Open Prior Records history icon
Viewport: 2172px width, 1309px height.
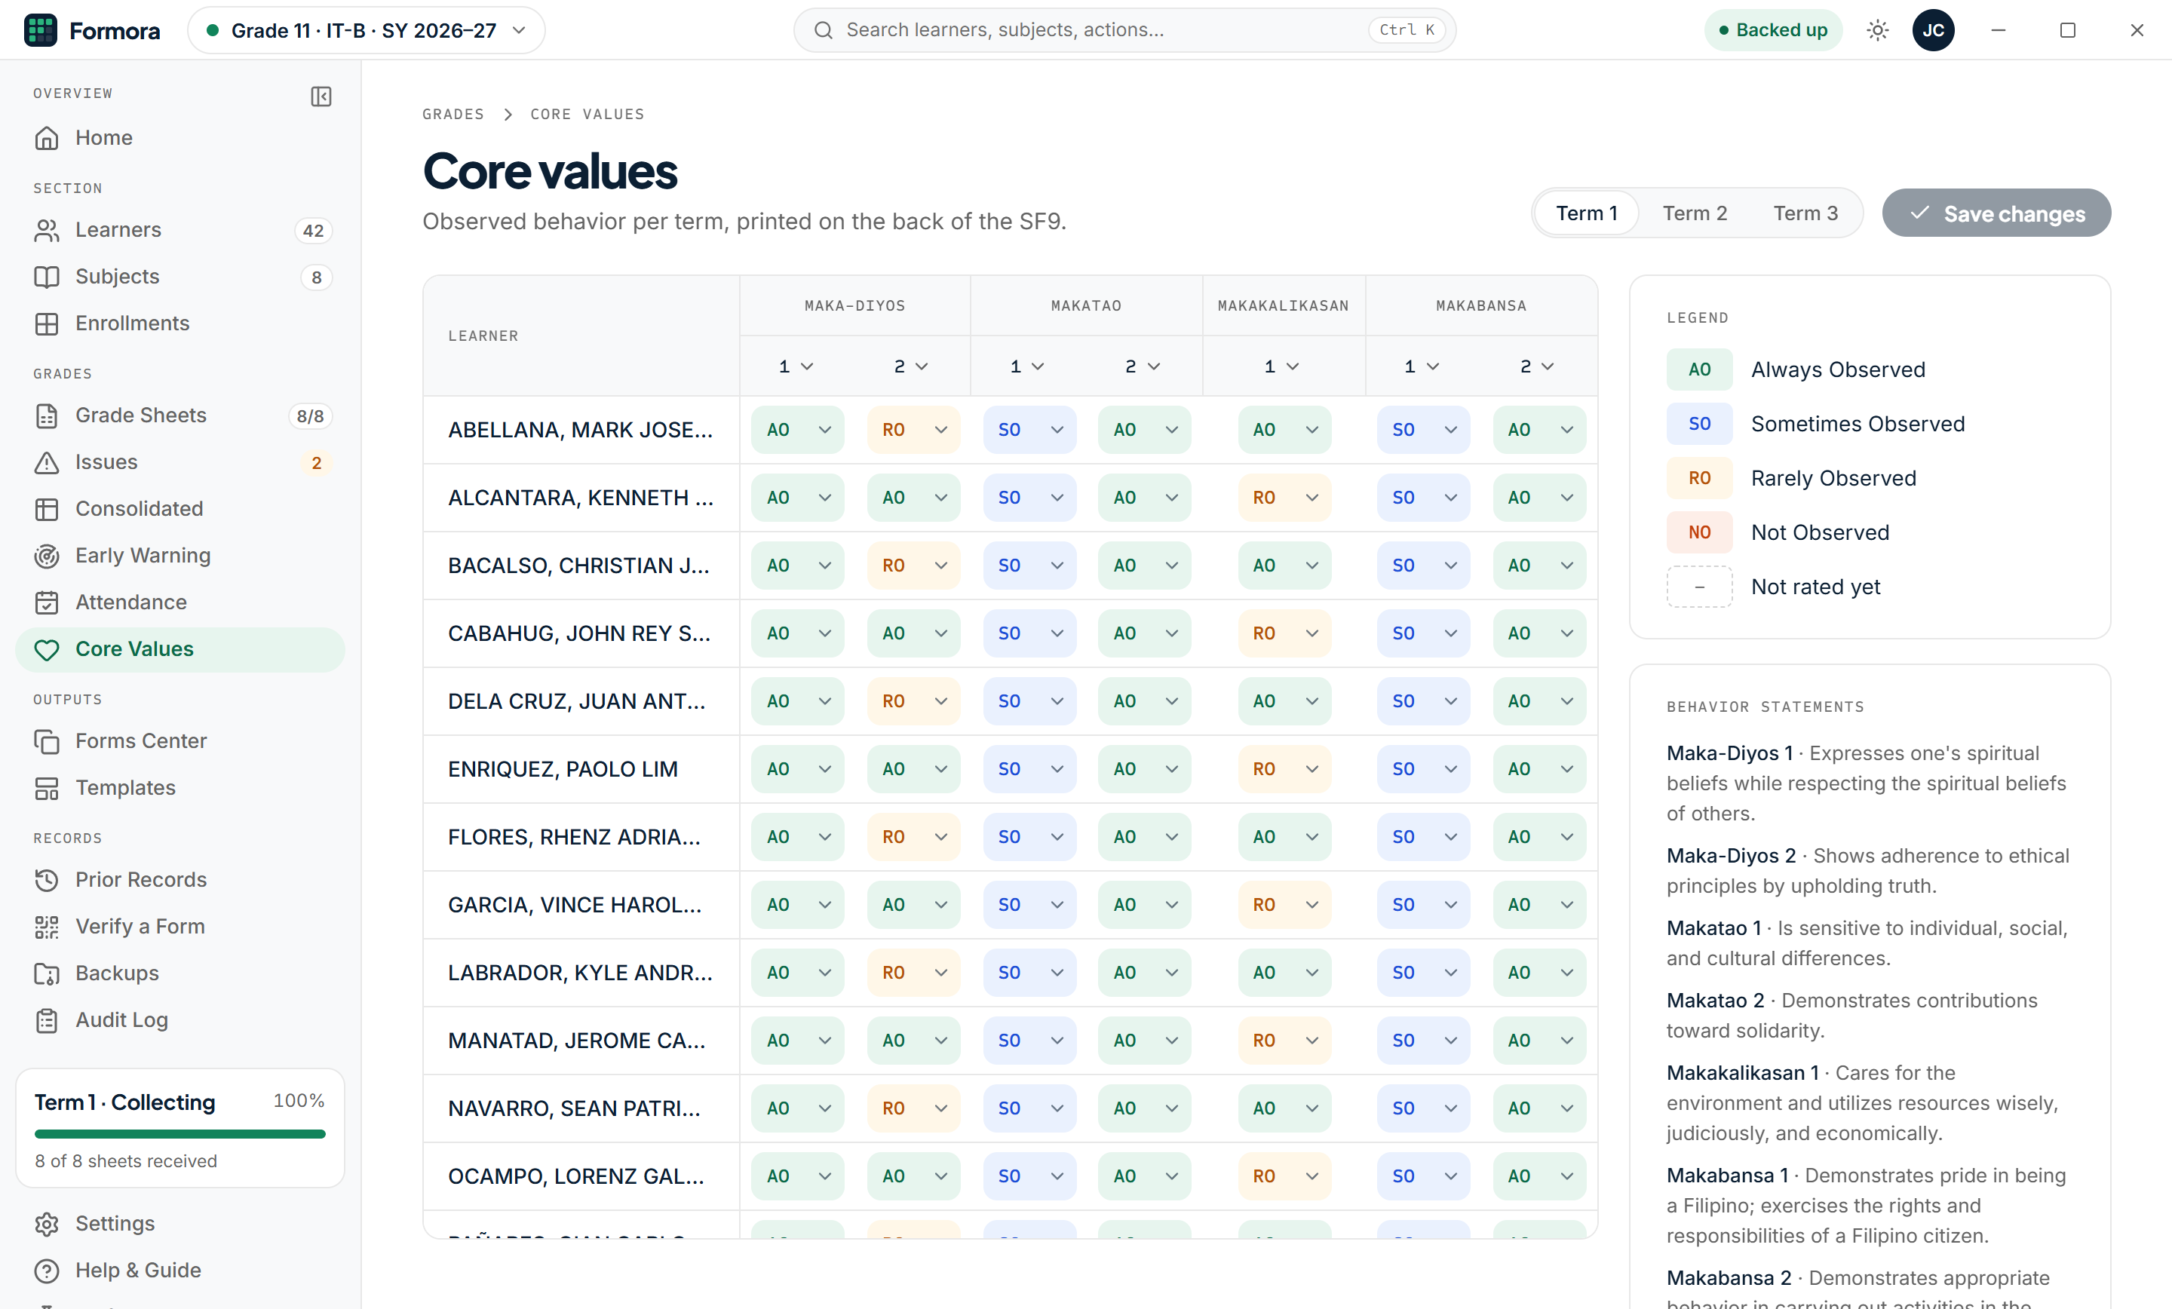click(x=47, y=880)
